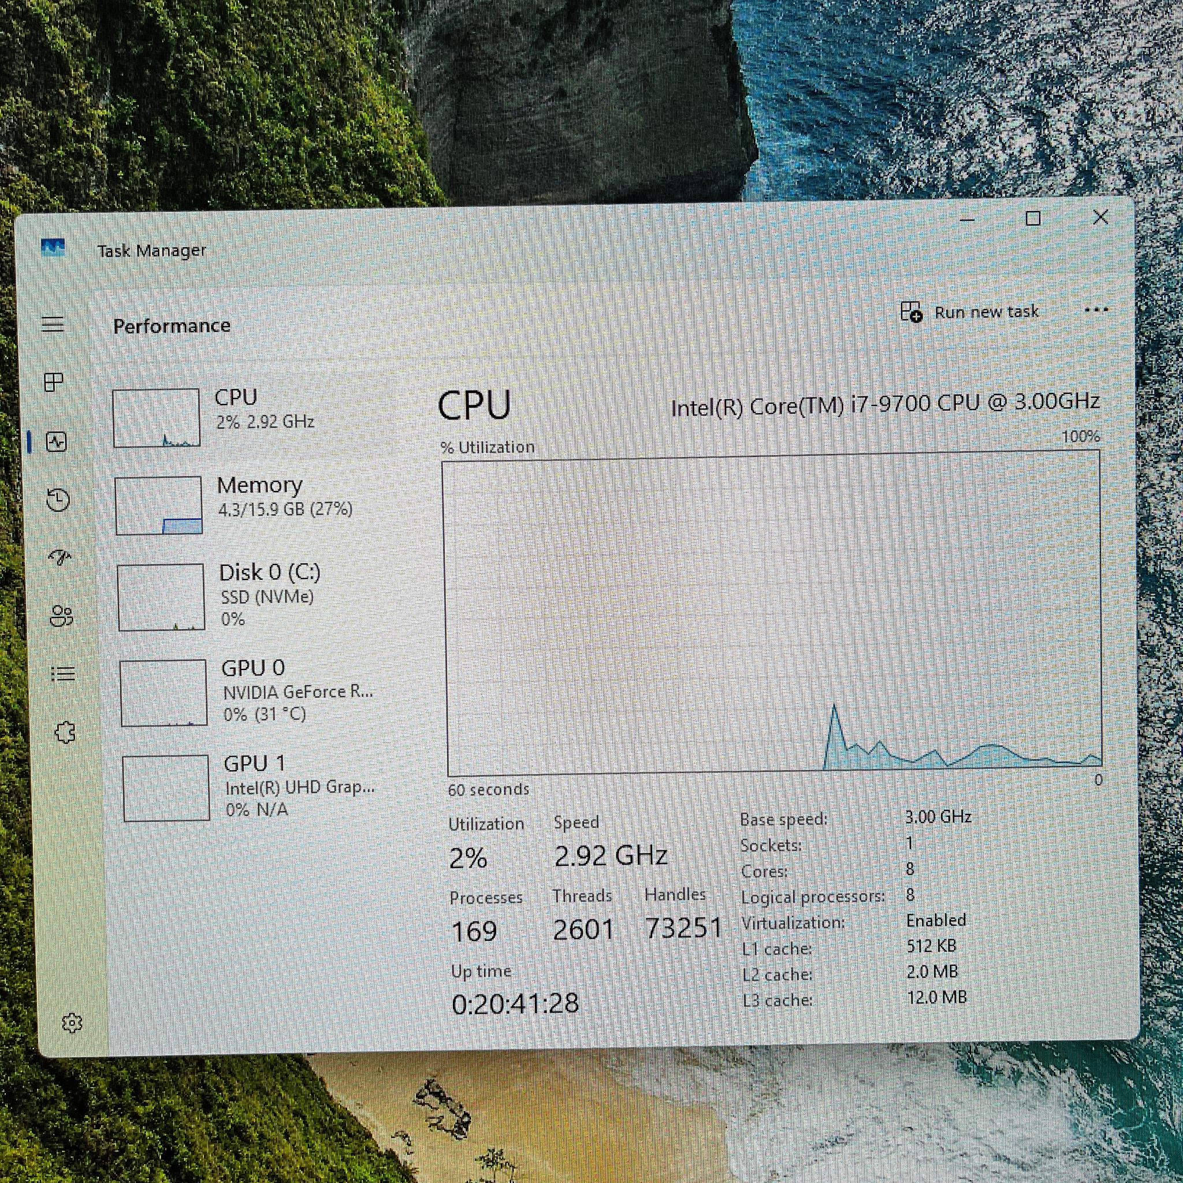The width and height of the screenshot is (1183, 1183).
Task: Click the '60 seconds' graph label
Action: coord(488,789)
